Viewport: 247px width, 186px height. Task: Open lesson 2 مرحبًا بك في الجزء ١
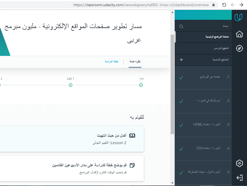[x=203, y=101]
